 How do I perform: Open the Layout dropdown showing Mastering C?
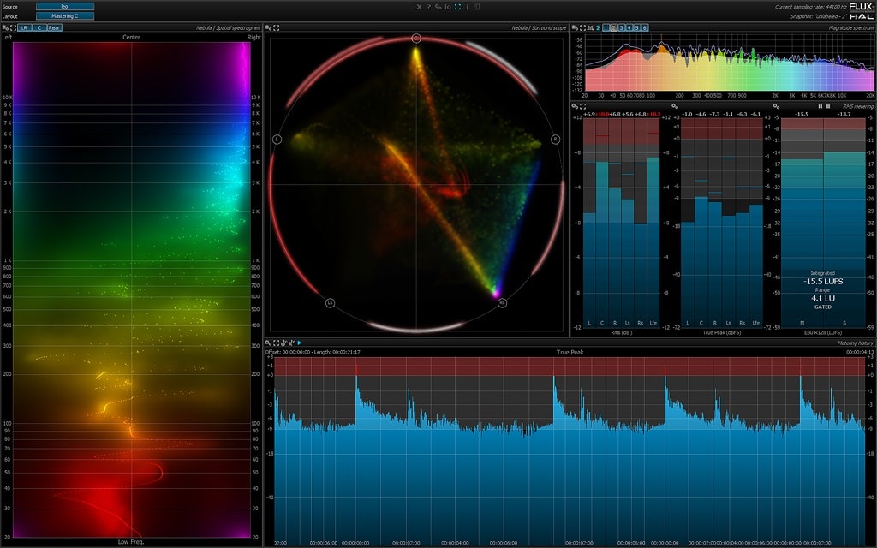pos(65,15)
